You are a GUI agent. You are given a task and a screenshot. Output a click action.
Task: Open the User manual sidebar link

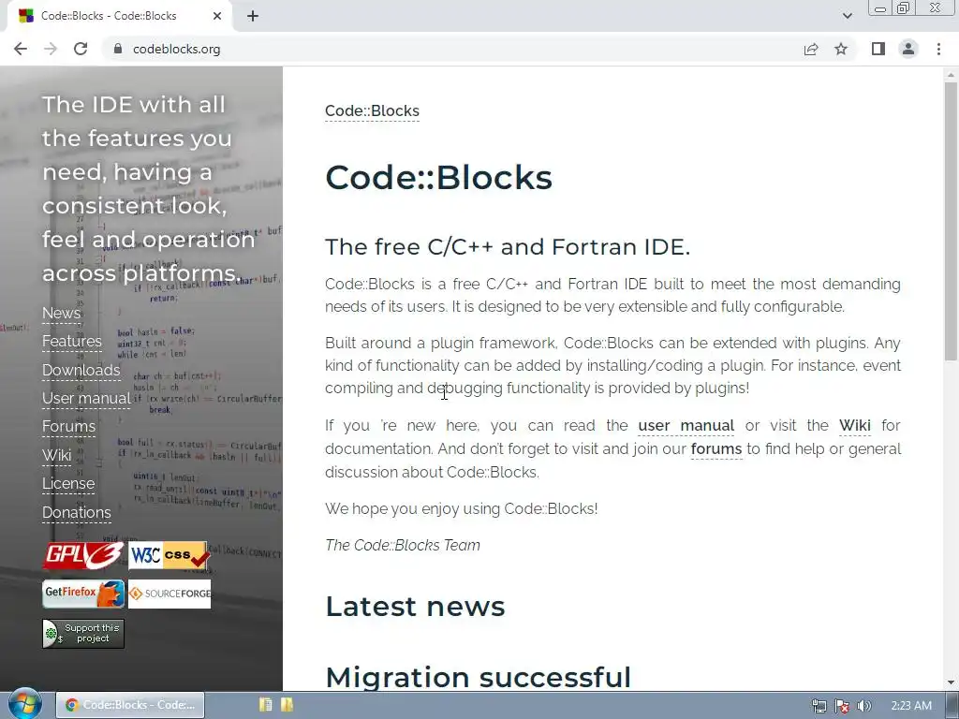tap(86, 398)
